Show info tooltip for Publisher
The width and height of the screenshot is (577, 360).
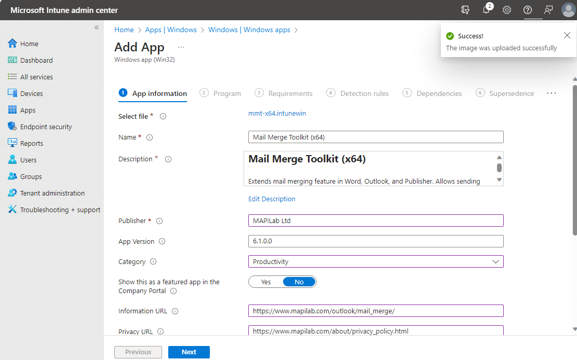[159, 221]
